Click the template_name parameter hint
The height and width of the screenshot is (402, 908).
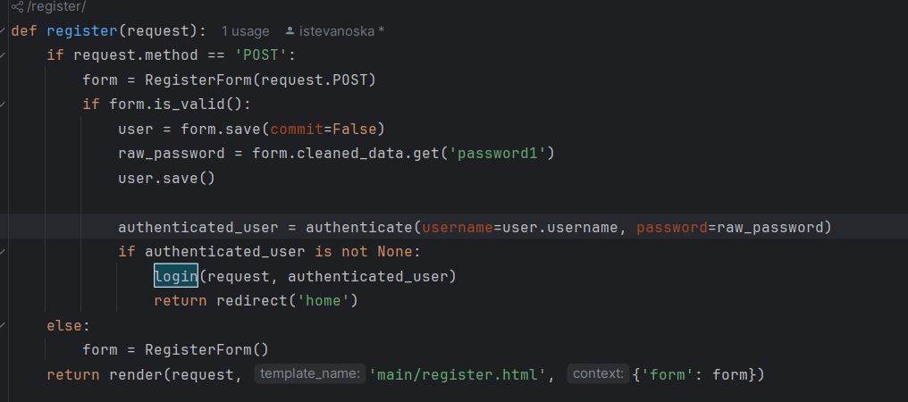[309, 374]
